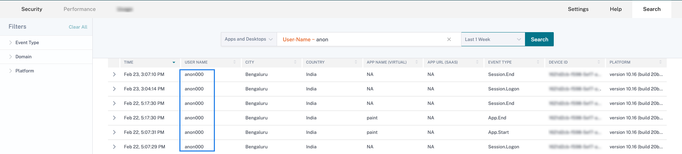Sort the EVENT TYPE column
Viewport: 682px width, 154px height.
pos(538,62)
